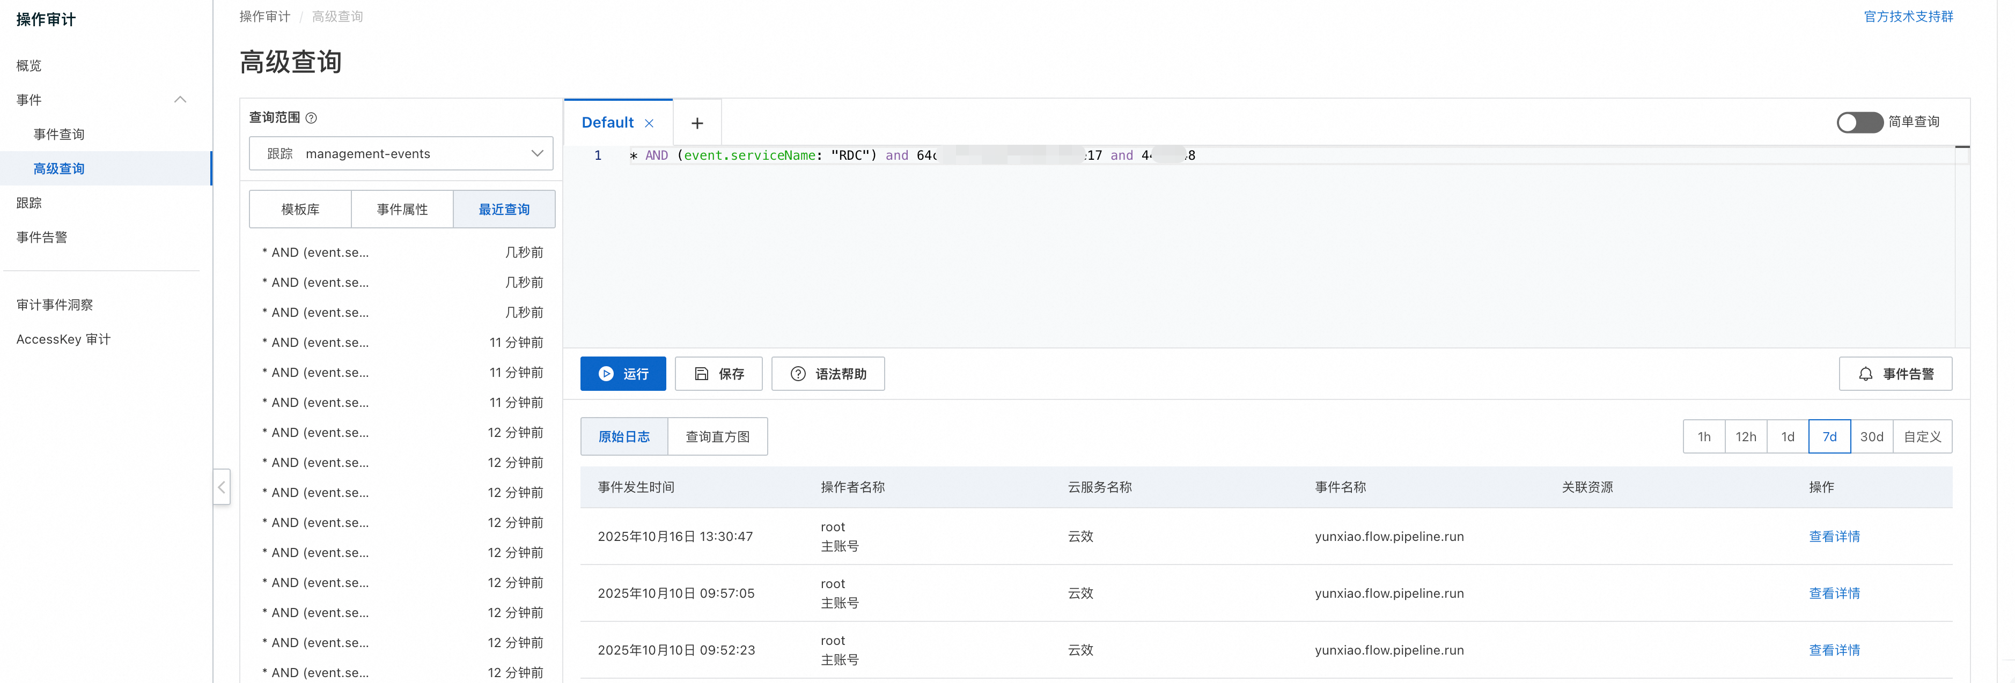Add a new query tab with plus icon

697,123
